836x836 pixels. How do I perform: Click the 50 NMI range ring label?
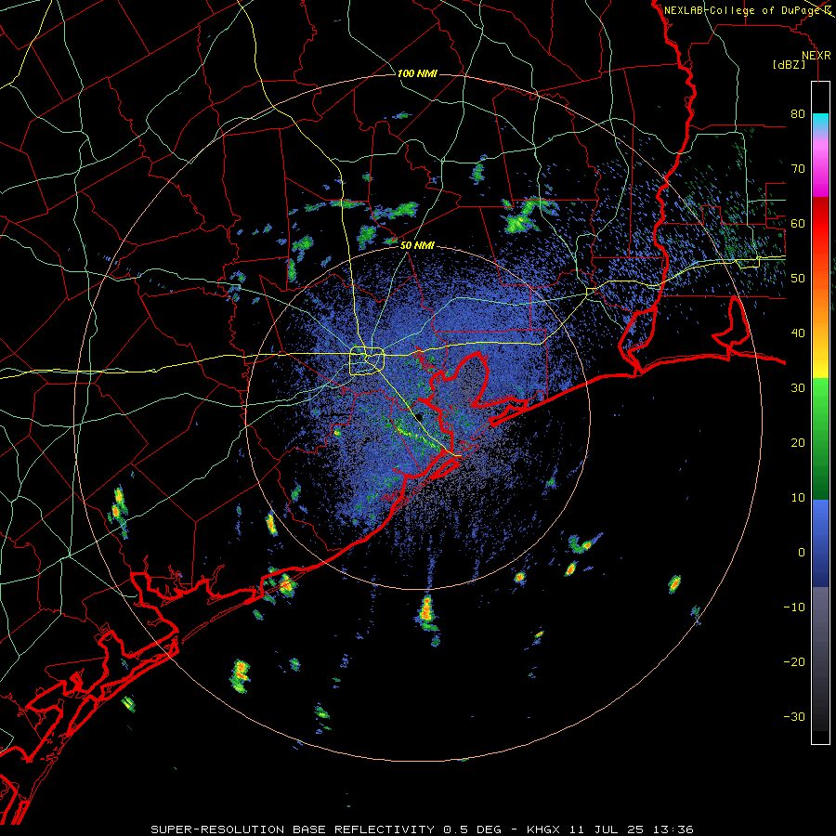point(417,246)
